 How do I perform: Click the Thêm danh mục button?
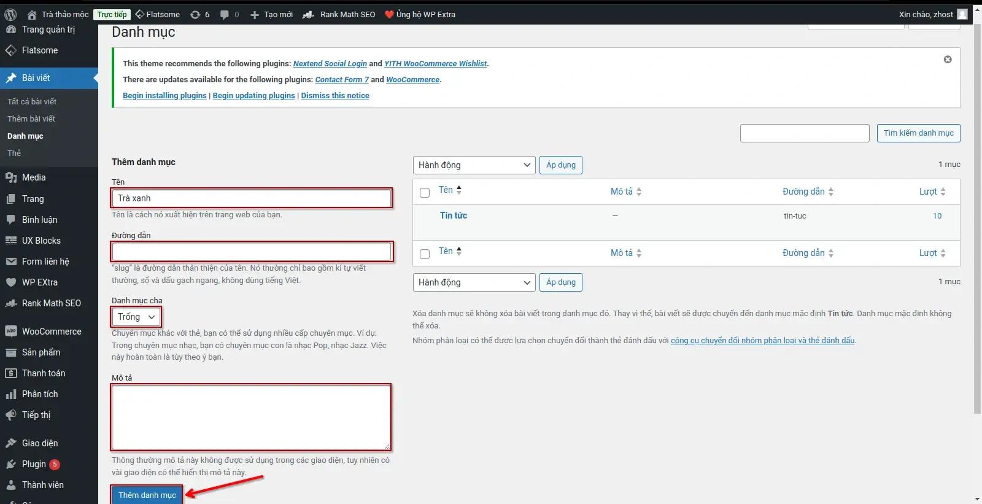[147, 495]
